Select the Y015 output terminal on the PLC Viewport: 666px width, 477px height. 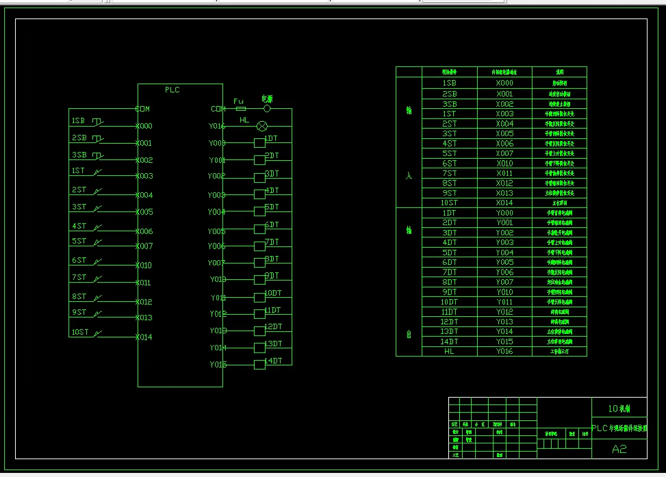(x=218, y=365)
